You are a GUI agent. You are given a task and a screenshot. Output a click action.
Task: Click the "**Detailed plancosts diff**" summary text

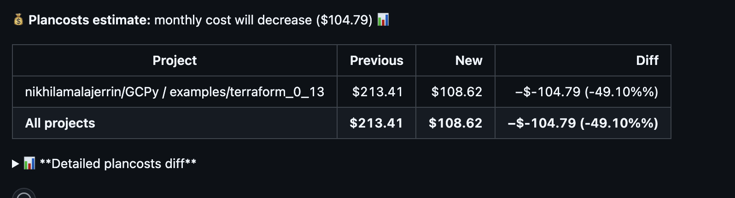point(118,163)
